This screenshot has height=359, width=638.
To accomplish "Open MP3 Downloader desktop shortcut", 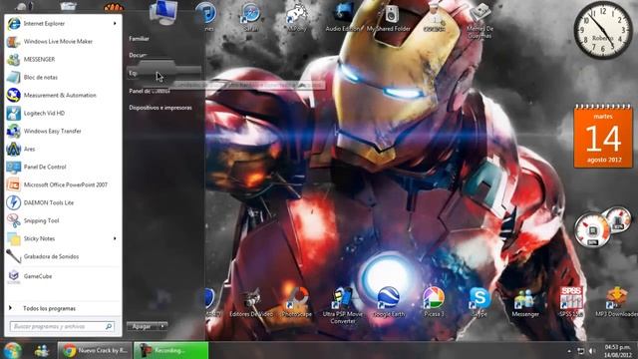I will pos(616,303).
